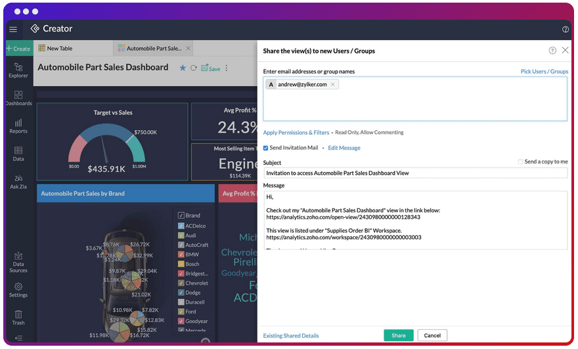This screenshot has width=578, height=349.
Task: Click the Target vs Sales gauge
Action: click(x=107, y=144)
